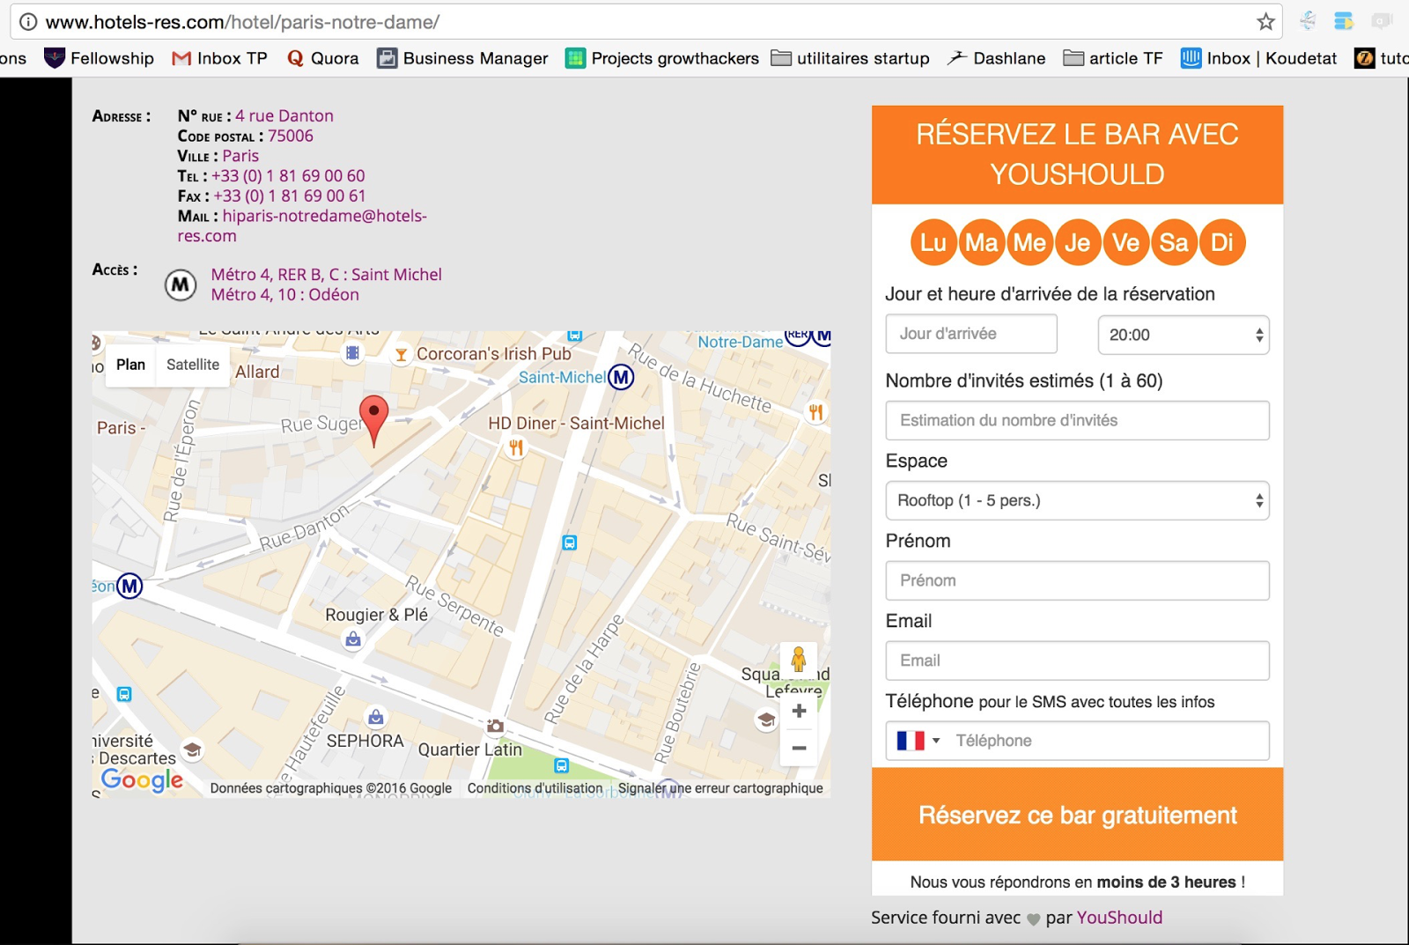This screenshot has width=1409, height=945.
Task: Open the 20:00 arrival time dropdown
Action: coord(1184,335)
